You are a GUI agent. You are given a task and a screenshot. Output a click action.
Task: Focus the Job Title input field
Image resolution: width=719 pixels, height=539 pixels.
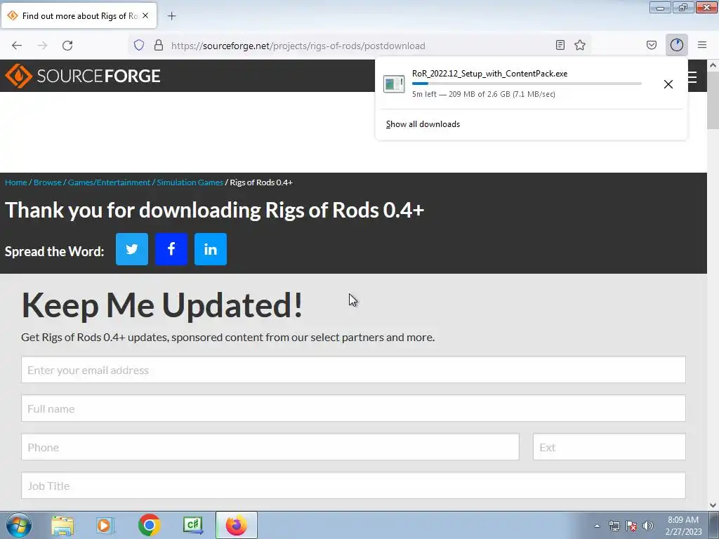click(353, 486)
